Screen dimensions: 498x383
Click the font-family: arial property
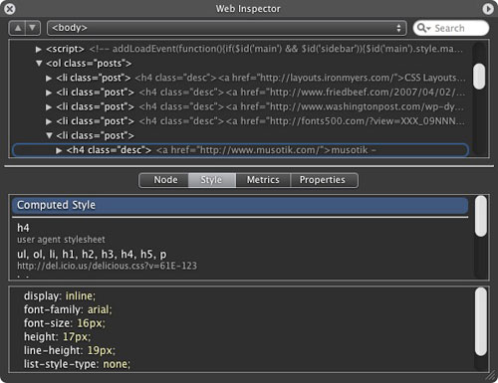tap(68, 309)
